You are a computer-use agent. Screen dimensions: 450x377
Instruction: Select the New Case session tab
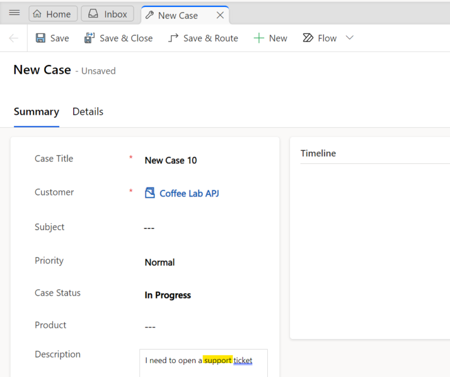click(185, 15)
